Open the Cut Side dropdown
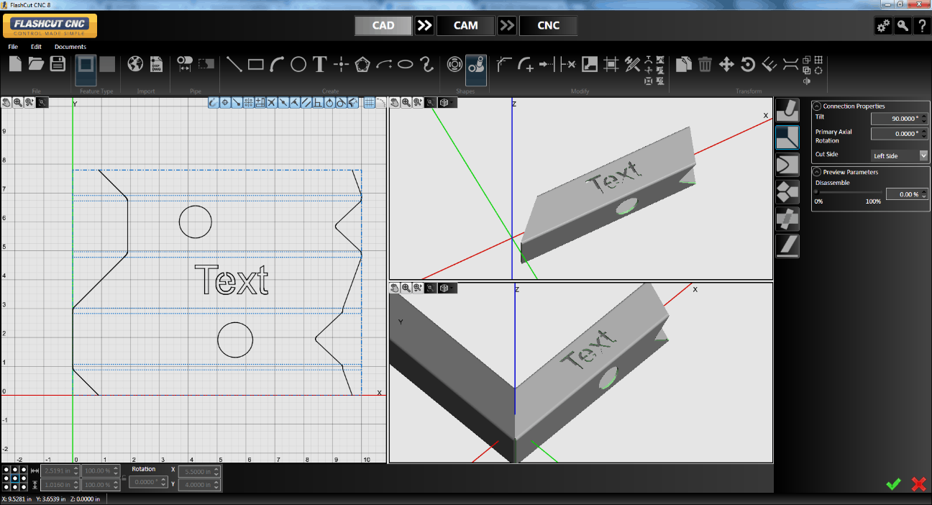Image resolution: width=932 pixels, height=505 pixels. point(900,155)
